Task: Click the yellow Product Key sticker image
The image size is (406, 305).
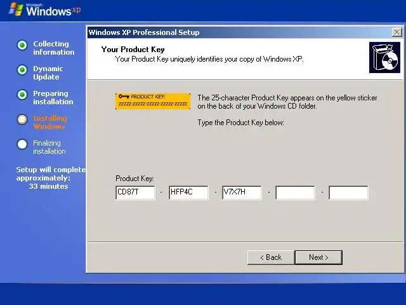Action: pyautogui.click(x=153, y=101)
